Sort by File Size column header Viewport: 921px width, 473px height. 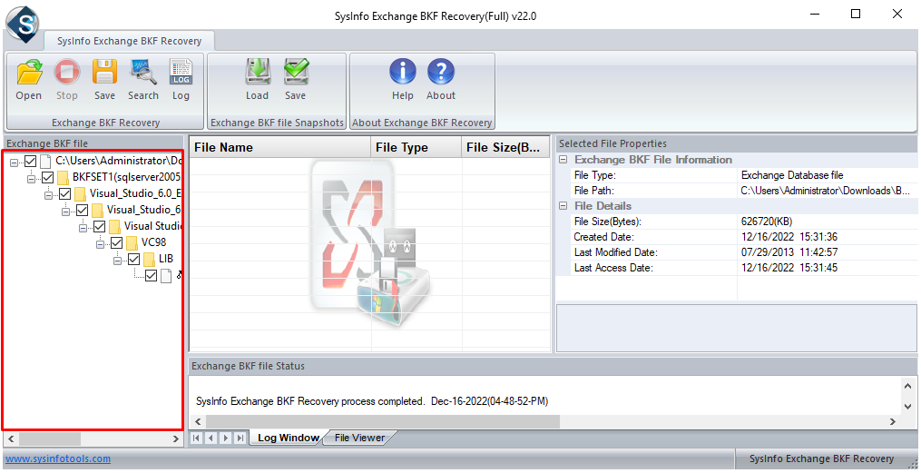click(505, 147)
